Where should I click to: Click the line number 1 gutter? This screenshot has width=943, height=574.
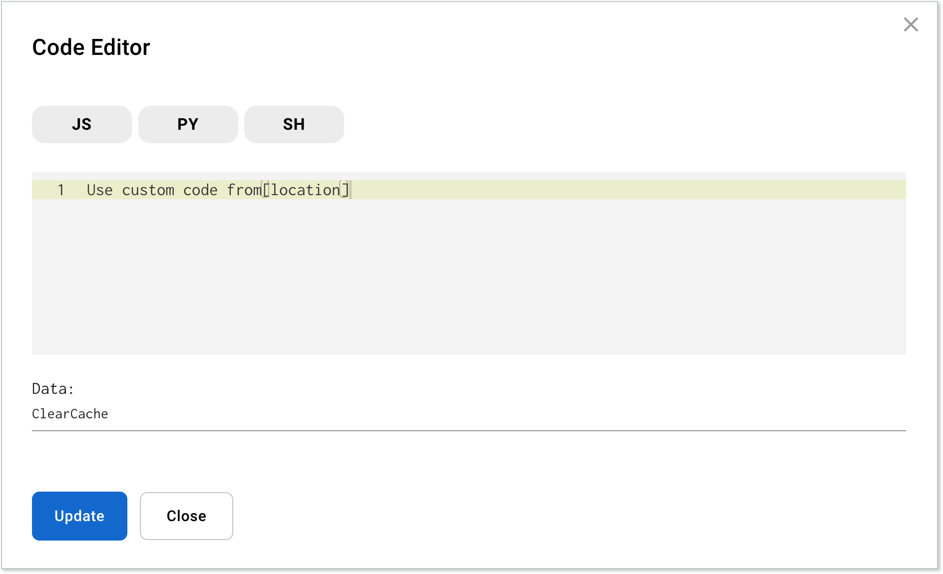point(61,190)
